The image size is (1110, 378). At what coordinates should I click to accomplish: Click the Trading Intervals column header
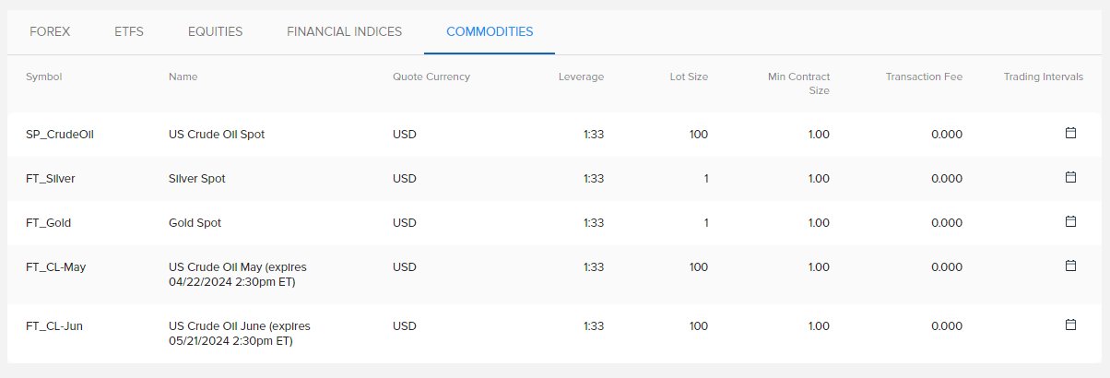tap(1044, 77)
